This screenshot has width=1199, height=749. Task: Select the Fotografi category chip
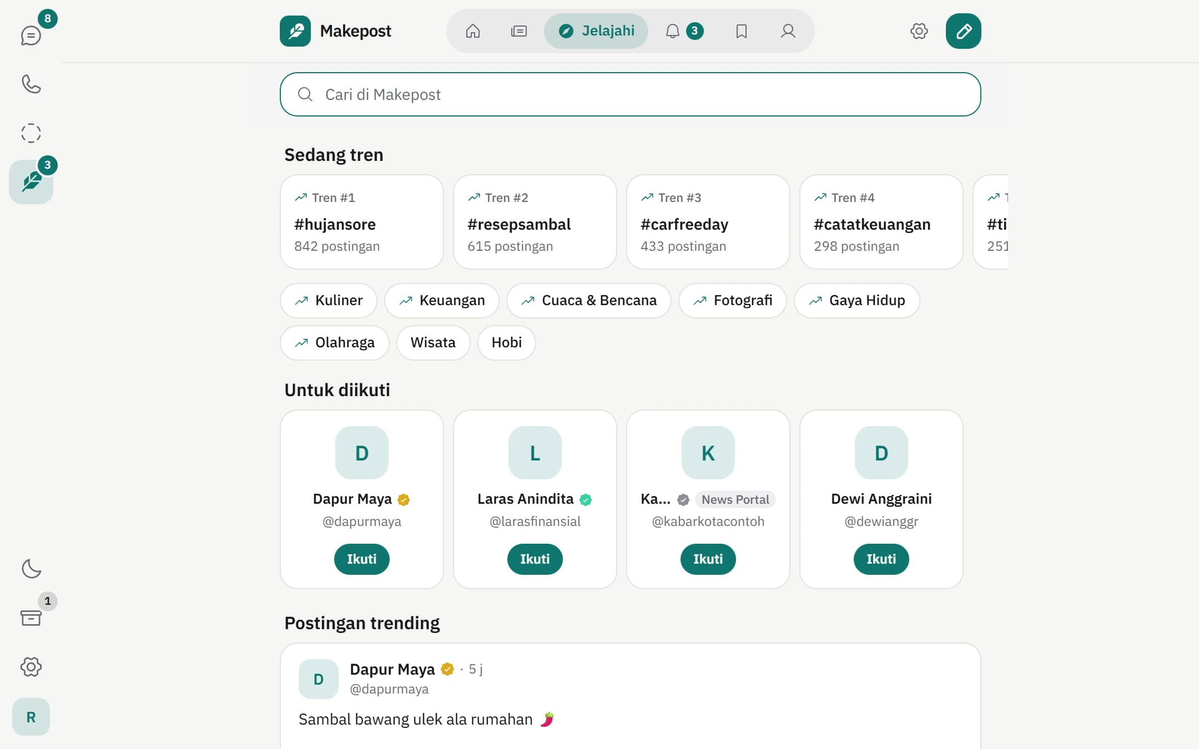point(733,301)
